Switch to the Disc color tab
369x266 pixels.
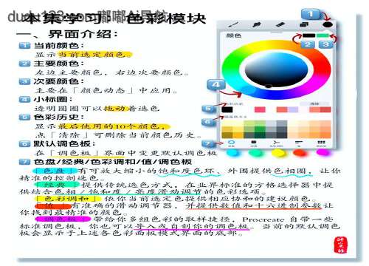coord(231,143)
